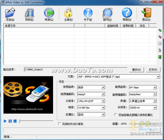Click side film strip remove icon

(160, 37)
